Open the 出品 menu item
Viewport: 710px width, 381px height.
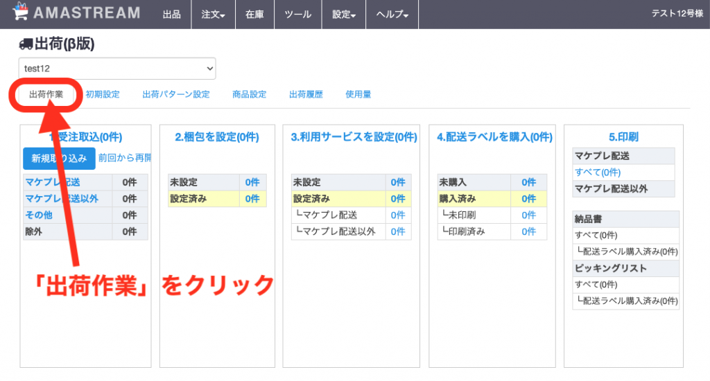[172, 15]
